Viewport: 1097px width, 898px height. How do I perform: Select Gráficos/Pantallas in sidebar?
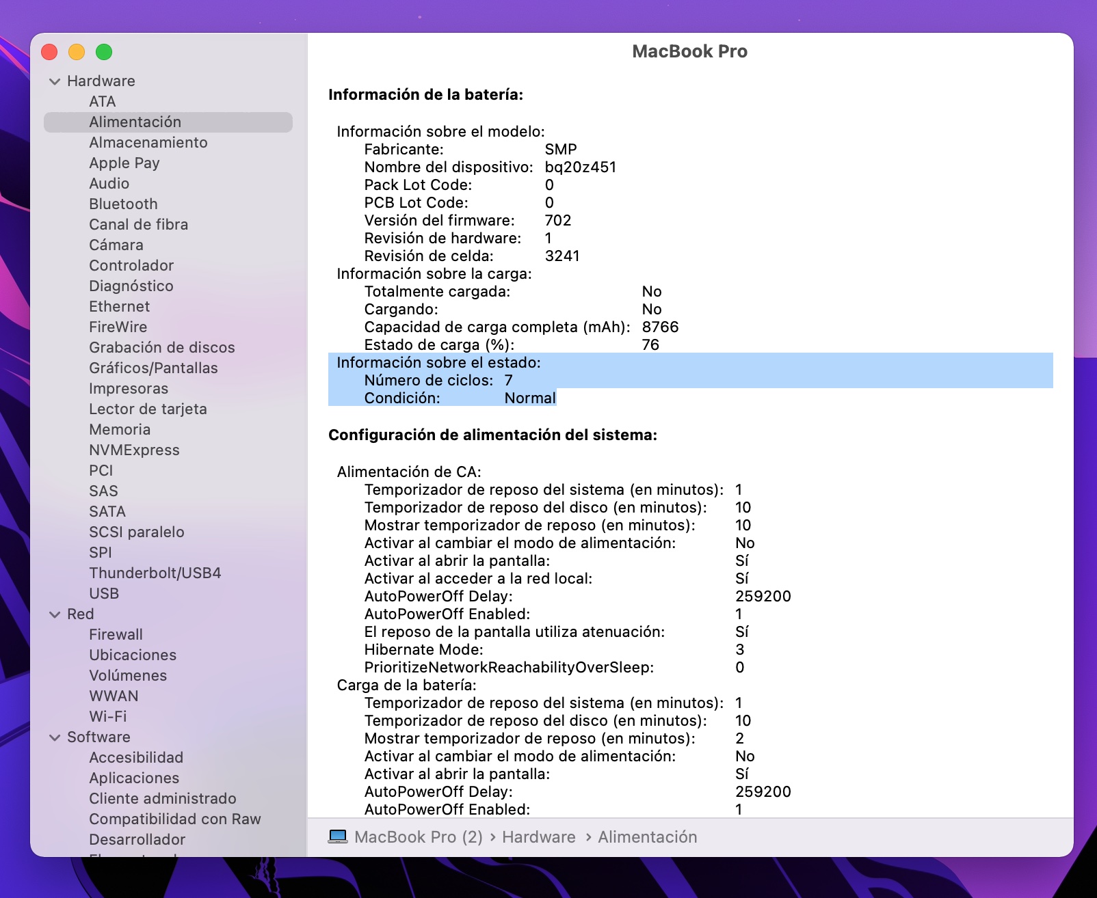pos(153,368)
